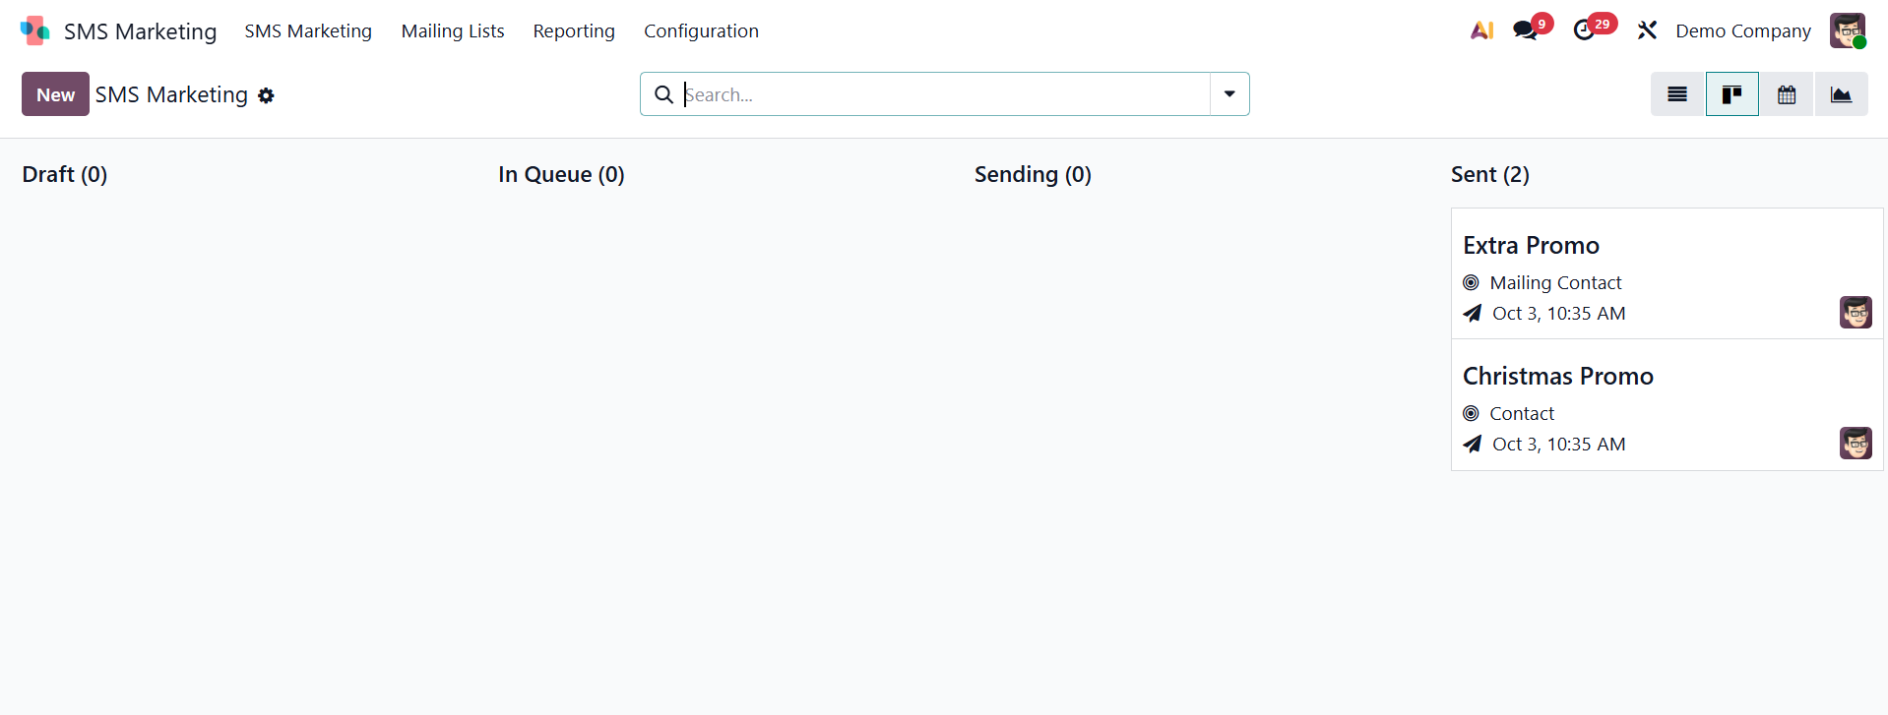This screenshot has width=1888, height=715.
Task: Open the conversations chat icon
Action: (x=1526, y=30)
